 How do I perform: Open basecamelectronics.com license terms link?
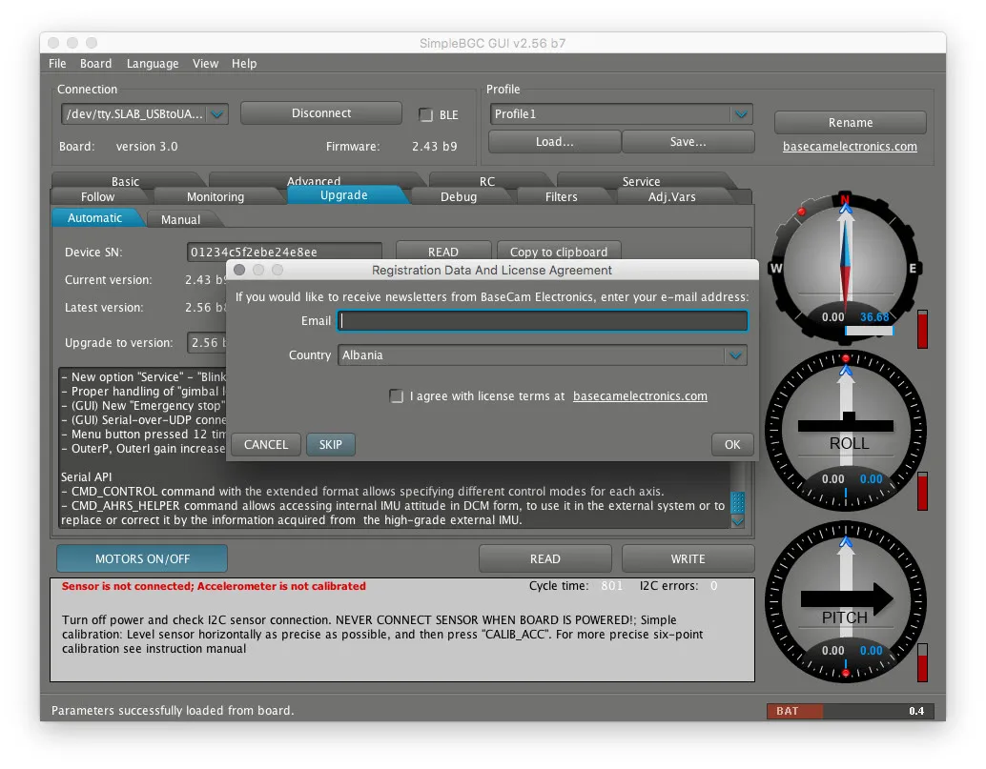point(640,396)
